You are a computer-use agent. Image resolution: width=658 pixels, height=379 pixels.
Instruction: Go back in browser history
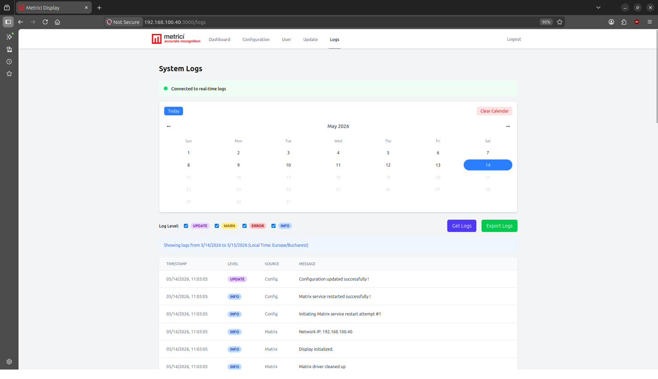[20, 22]
